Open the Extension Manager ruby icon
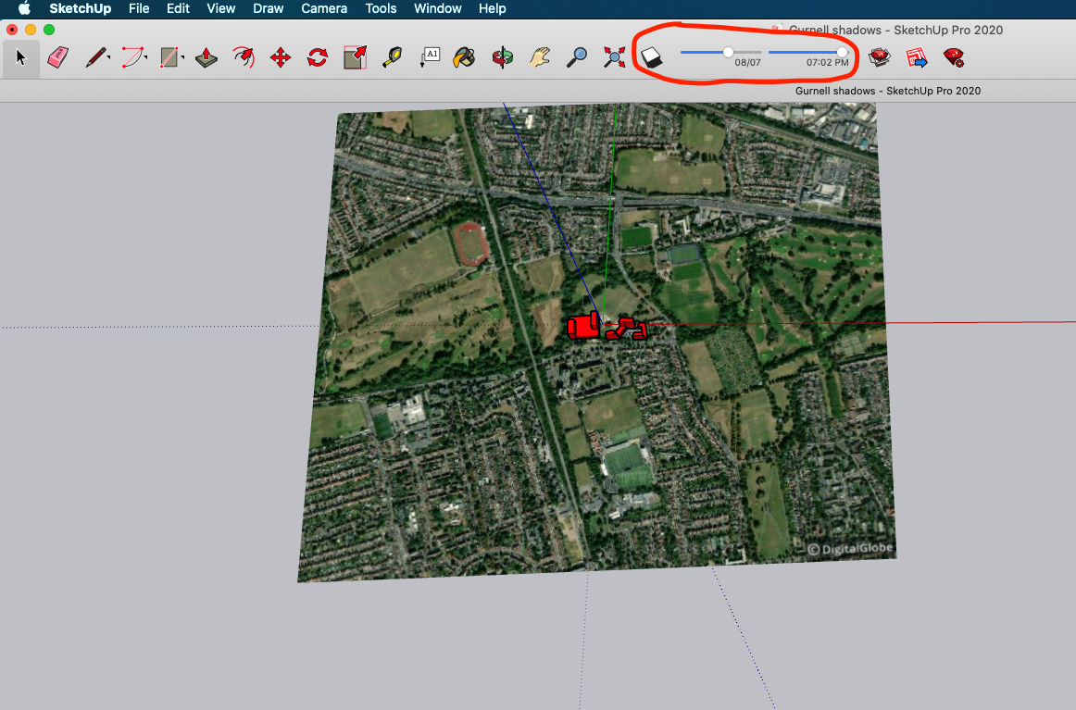Screen dimensions: 1076x710 (x=953, y=57)
